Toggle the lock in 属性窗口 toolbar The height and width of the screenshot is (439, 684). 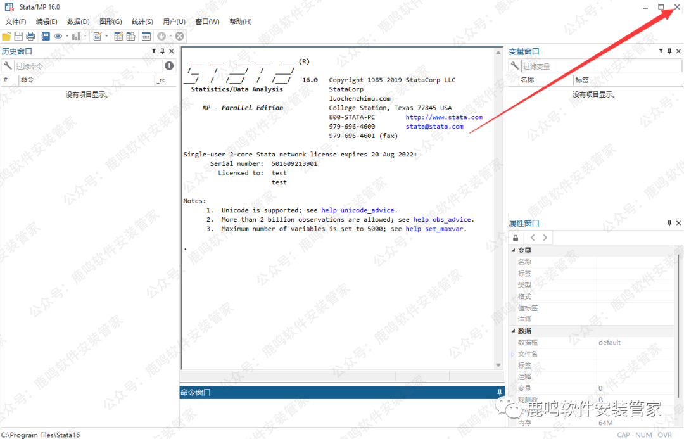click(x=516, y=238)
